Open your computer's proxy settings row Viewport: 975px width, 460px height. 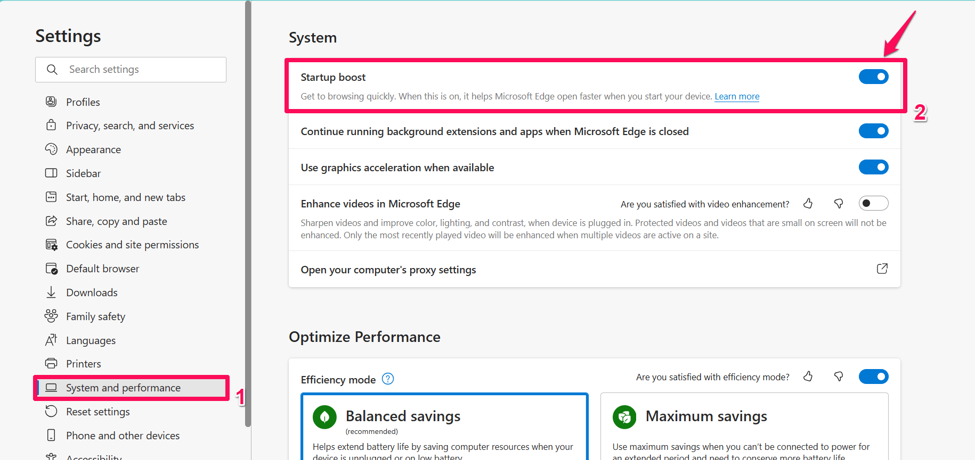point(595,269)
